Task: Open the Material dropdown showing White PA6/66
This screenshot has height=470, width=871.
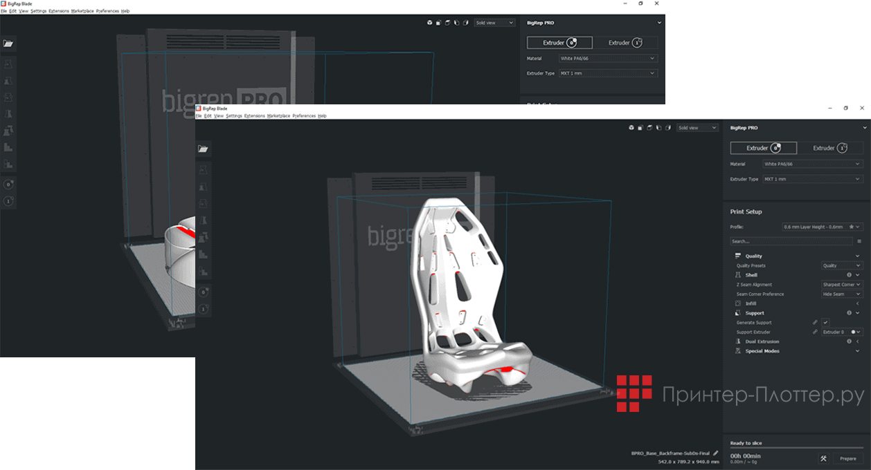Action: (x=813, y=164)
